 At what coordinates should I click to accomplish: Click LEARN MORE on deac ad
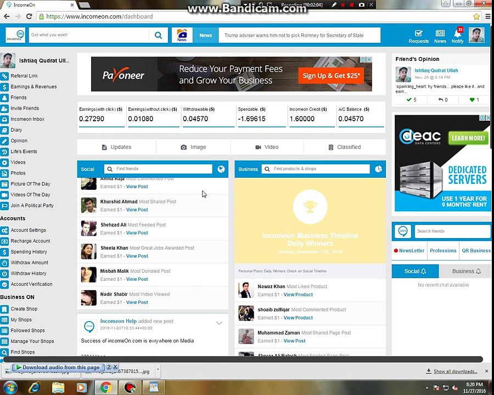[468, 138]
